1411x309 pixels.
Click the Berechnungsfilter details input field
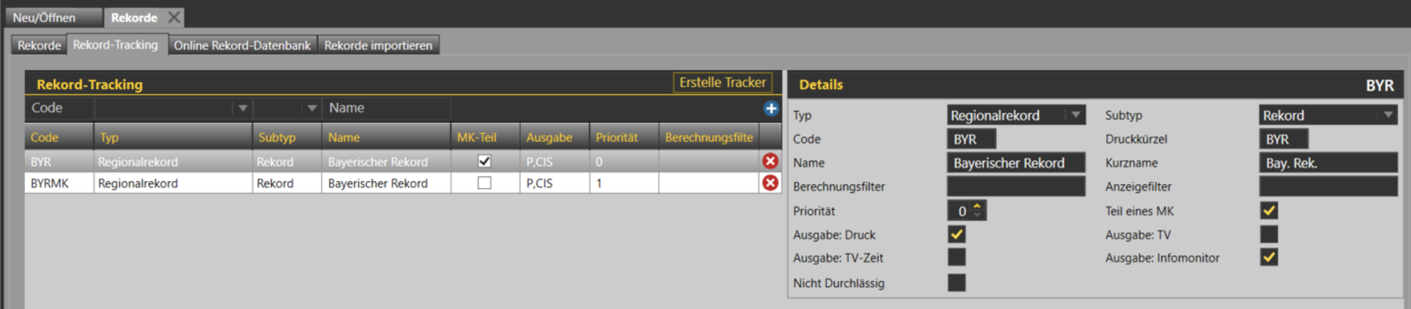(1016, 187)
